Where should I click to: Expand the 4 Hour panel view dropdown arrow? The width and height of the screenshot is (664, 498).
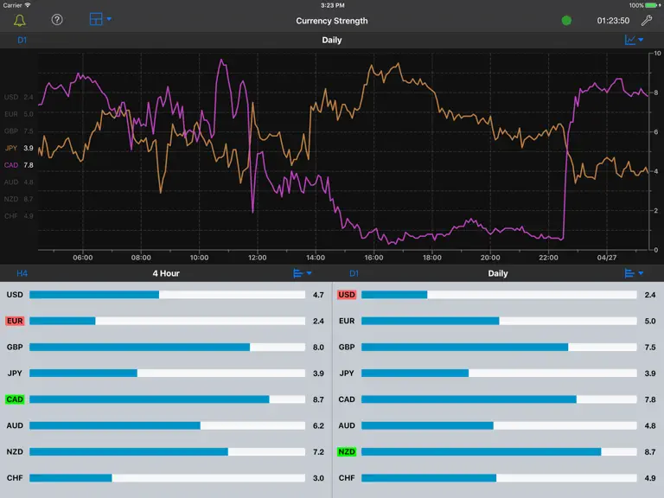pos(310,273)
